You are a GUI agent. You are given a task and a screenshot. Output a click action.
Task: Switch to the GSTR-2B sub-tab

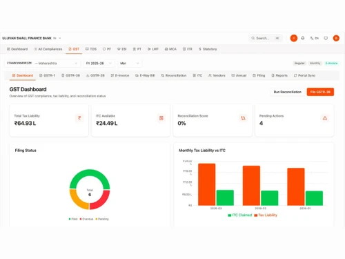(95, 75)
